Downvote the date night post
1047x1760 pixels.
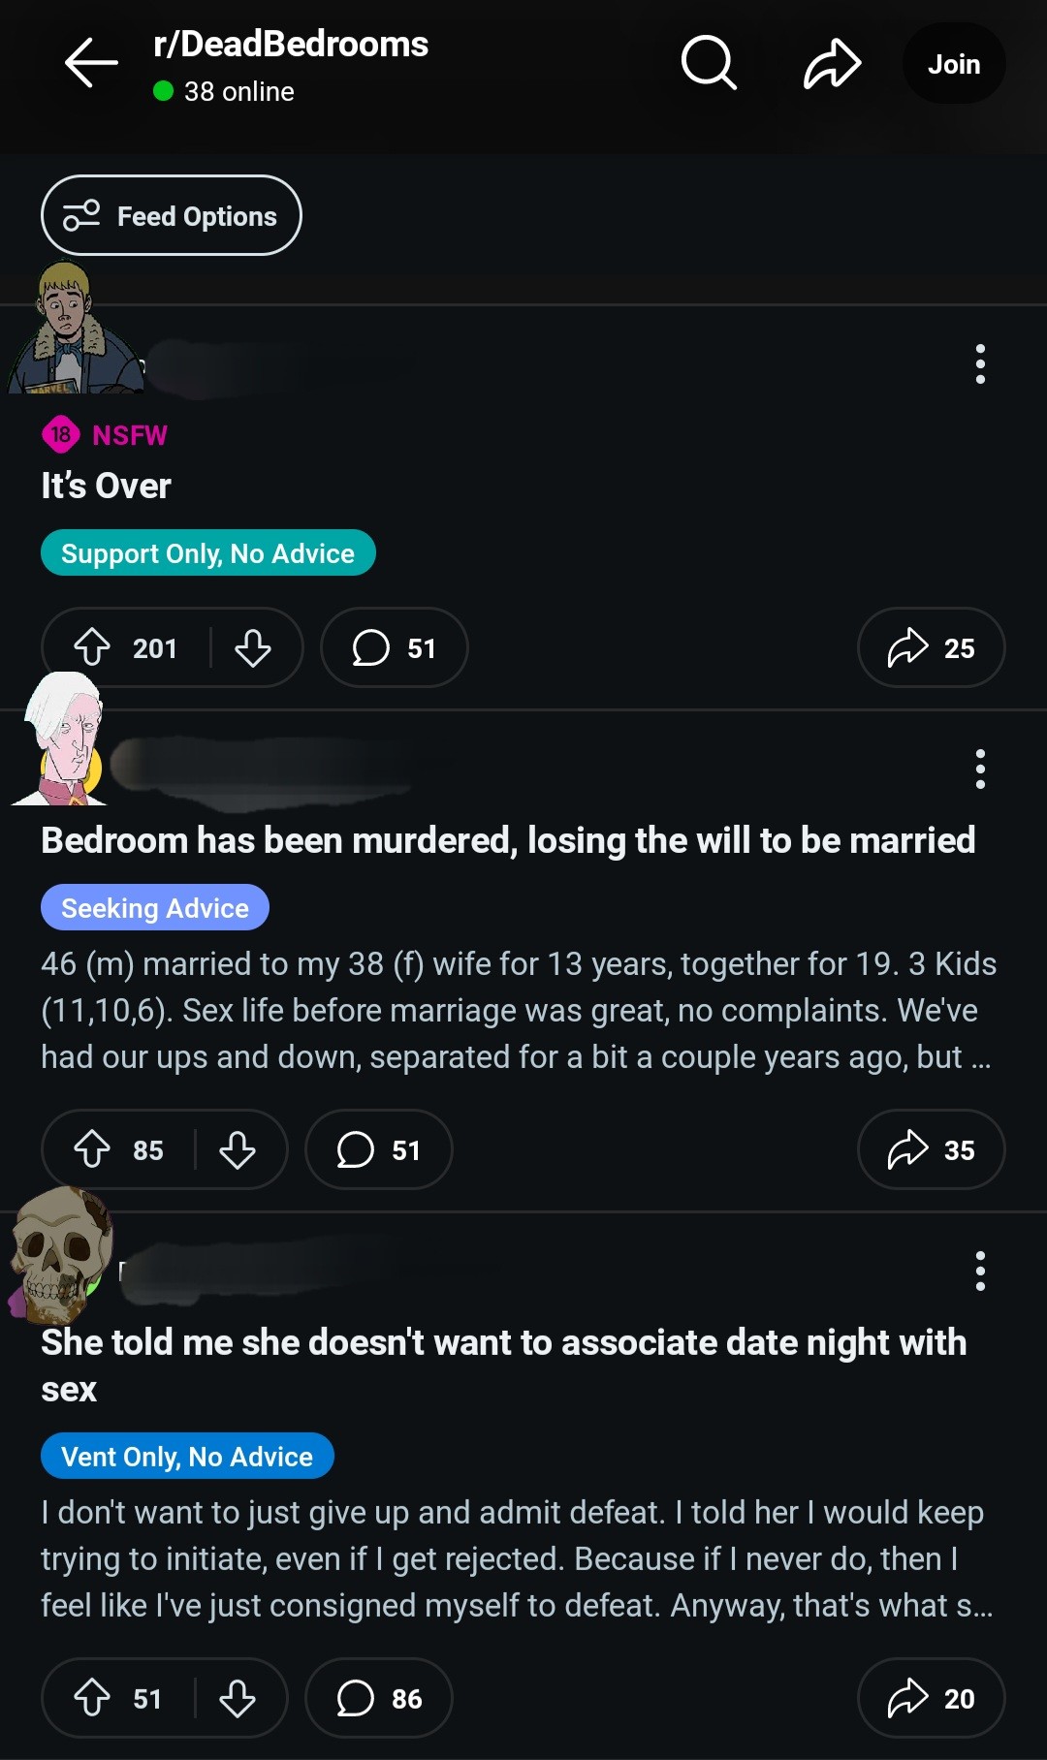(x=238, y=1698)
